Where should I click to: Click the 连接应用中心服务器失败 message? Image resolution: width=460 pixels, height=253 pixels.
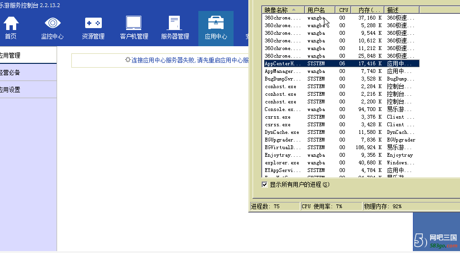tap(189, 60)
